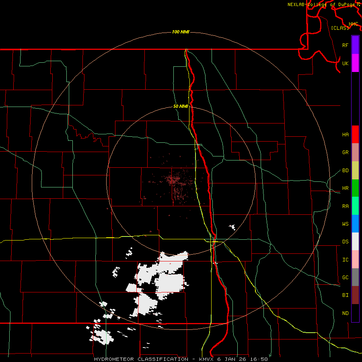Click the 100 NMI range ring label
The image size is (362, 362).
[181, 32]
